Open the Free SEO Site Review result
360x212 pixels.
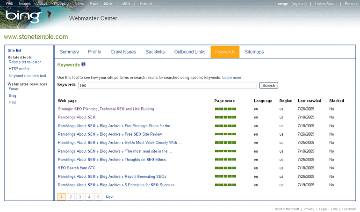110,134
